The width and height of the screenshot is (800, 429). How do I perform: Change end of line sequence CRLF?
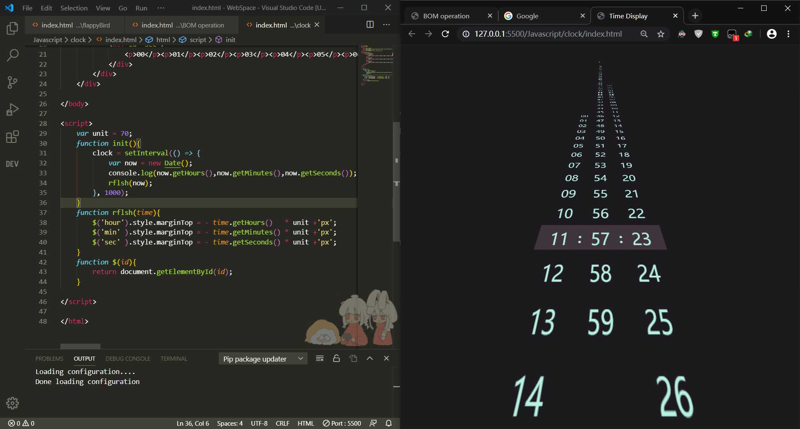pos(282,423)
